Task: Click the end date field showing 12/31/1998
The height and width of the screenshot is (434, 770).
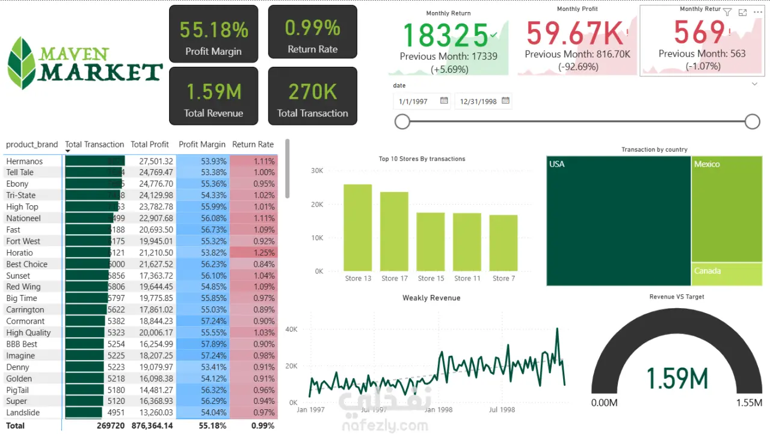Action: click(483, 101)
